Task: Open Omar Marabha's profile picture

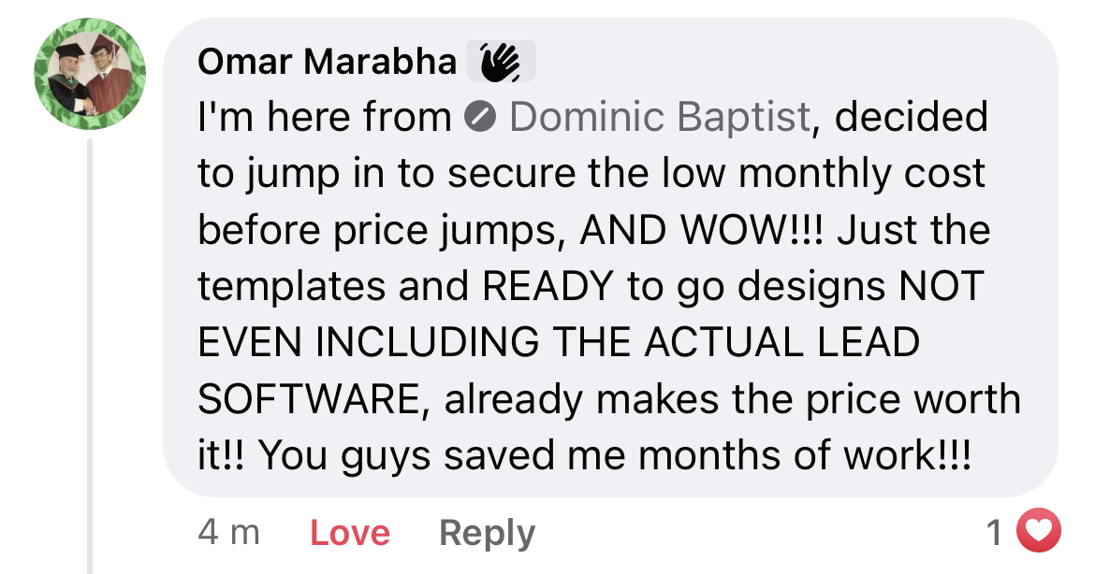Action: click(x=90, y=73)
